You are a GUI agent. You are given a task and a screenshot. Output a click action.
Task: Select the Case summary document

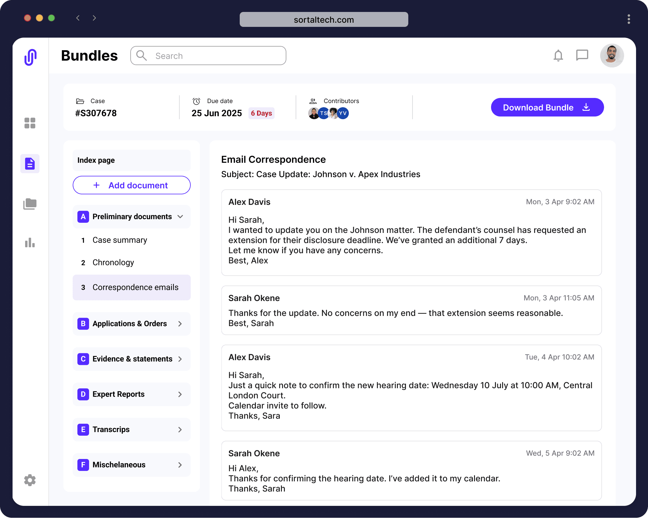(120, 240)
